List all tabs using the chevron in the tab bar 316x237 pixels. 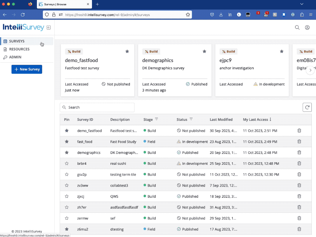pyautogui.click(x=302, y=4)
